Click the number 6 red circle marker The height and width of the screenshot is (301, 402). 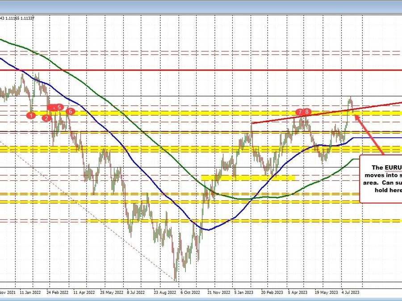pos(70,111)
